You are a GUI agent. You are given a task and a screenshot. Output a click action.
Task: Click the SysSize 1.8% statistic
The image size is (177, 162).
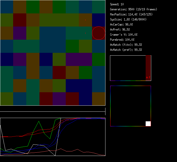[128, 19]
